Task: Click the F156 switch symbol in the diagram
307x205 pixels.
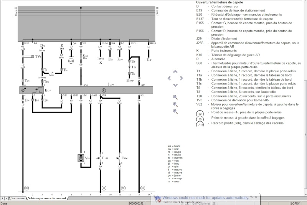Action: click(119, 158)
